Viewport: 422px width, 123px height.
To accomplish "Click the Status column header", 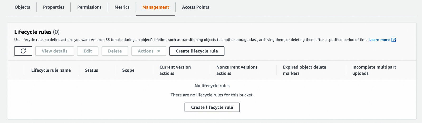I will click(x=92, y=70).
